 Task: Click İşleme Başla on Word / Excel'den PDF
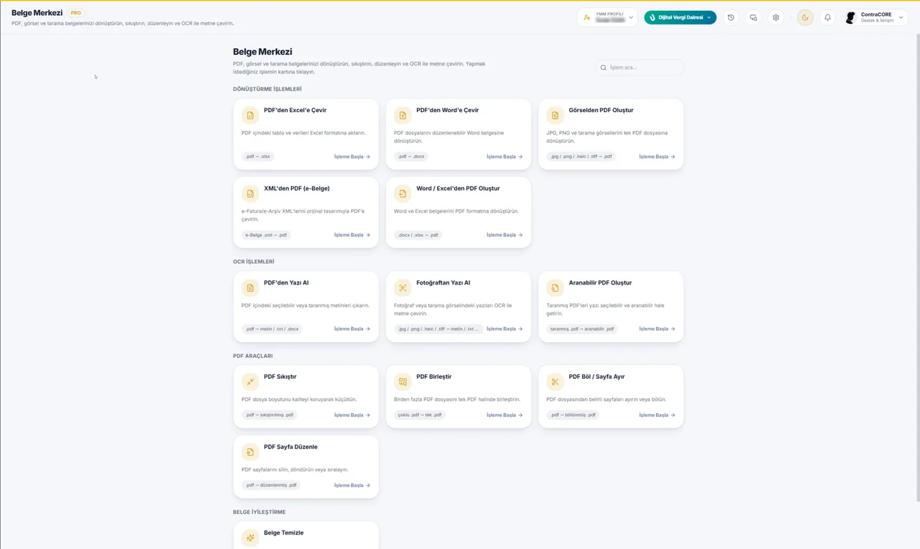pos(505,235)
